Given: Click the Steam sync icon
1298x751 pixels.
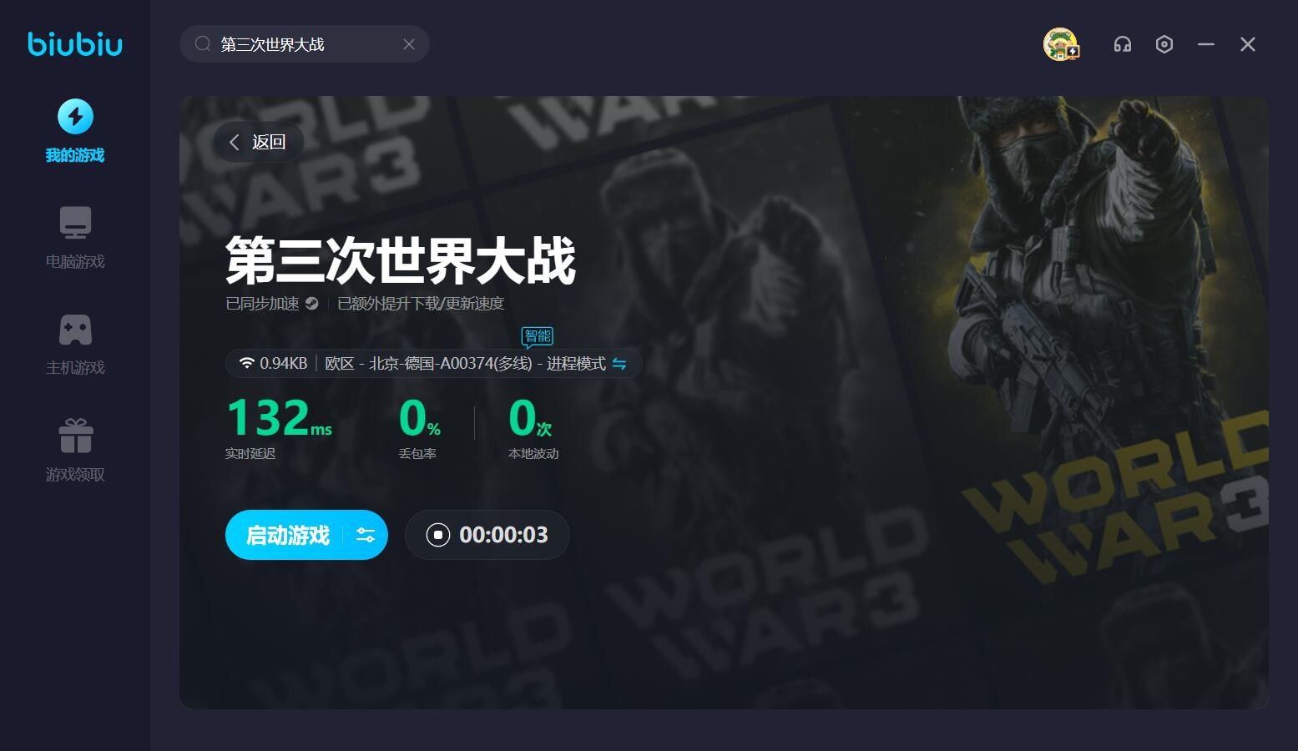Looking at the screenshot, I should pos(312,304).
